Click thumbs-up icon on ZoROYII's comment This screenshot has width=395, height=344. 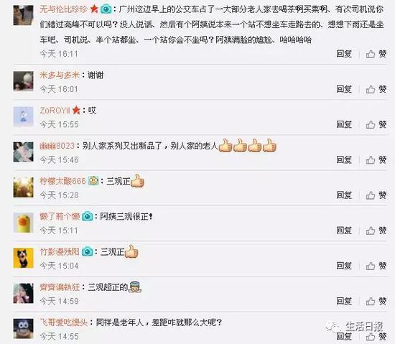coord(371,125)
